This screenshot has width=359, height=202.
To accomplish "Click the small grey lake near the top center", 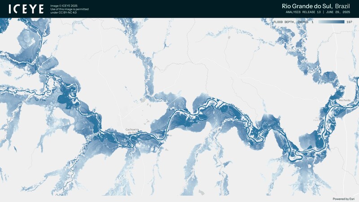I will tap(229, 38).
